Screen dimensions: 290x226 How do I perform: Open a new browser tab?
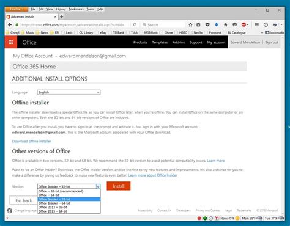click(x=62, y=16)
